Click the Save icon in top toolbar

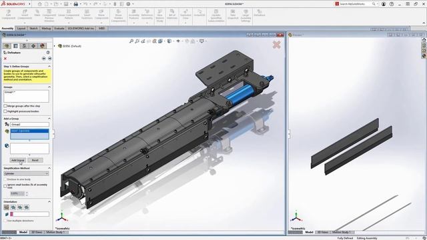tap(66, 4)
